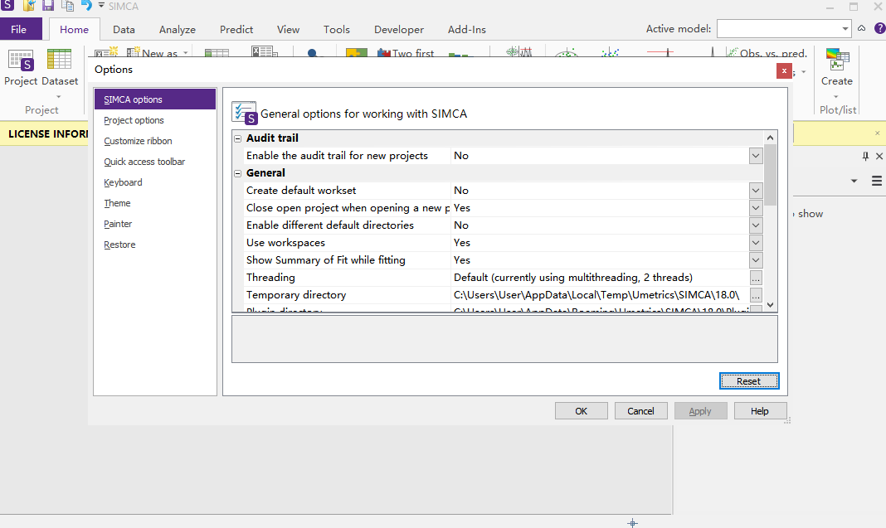The height and width of the screenshot is (528, 886).
Task: Select the 'Use workspaces' row label
Action: click(286, 243)
